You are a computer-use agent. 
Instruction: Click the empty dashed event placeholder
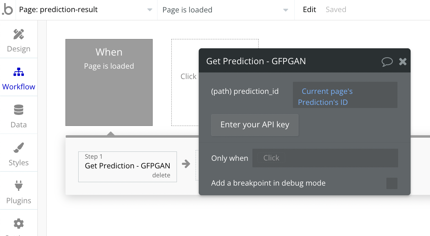(x=185, y=82)
